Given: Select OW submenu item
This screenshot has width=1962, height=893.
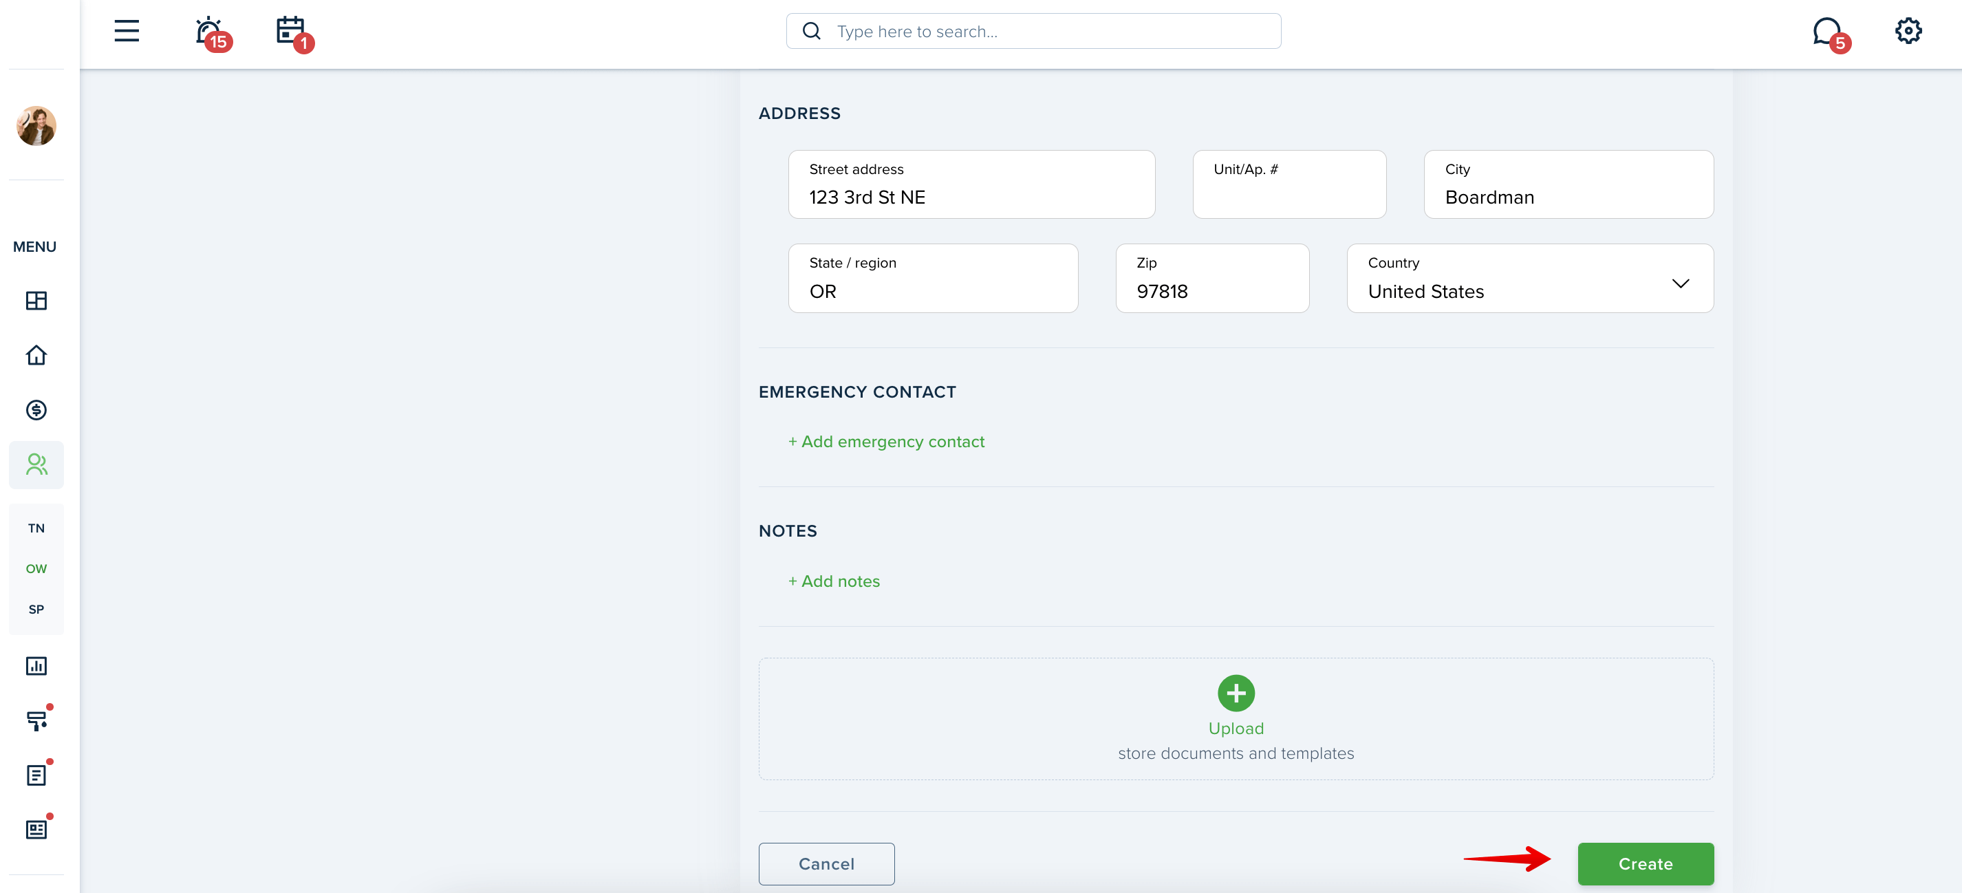Looking at the screenshot, I should coord(36,568).
